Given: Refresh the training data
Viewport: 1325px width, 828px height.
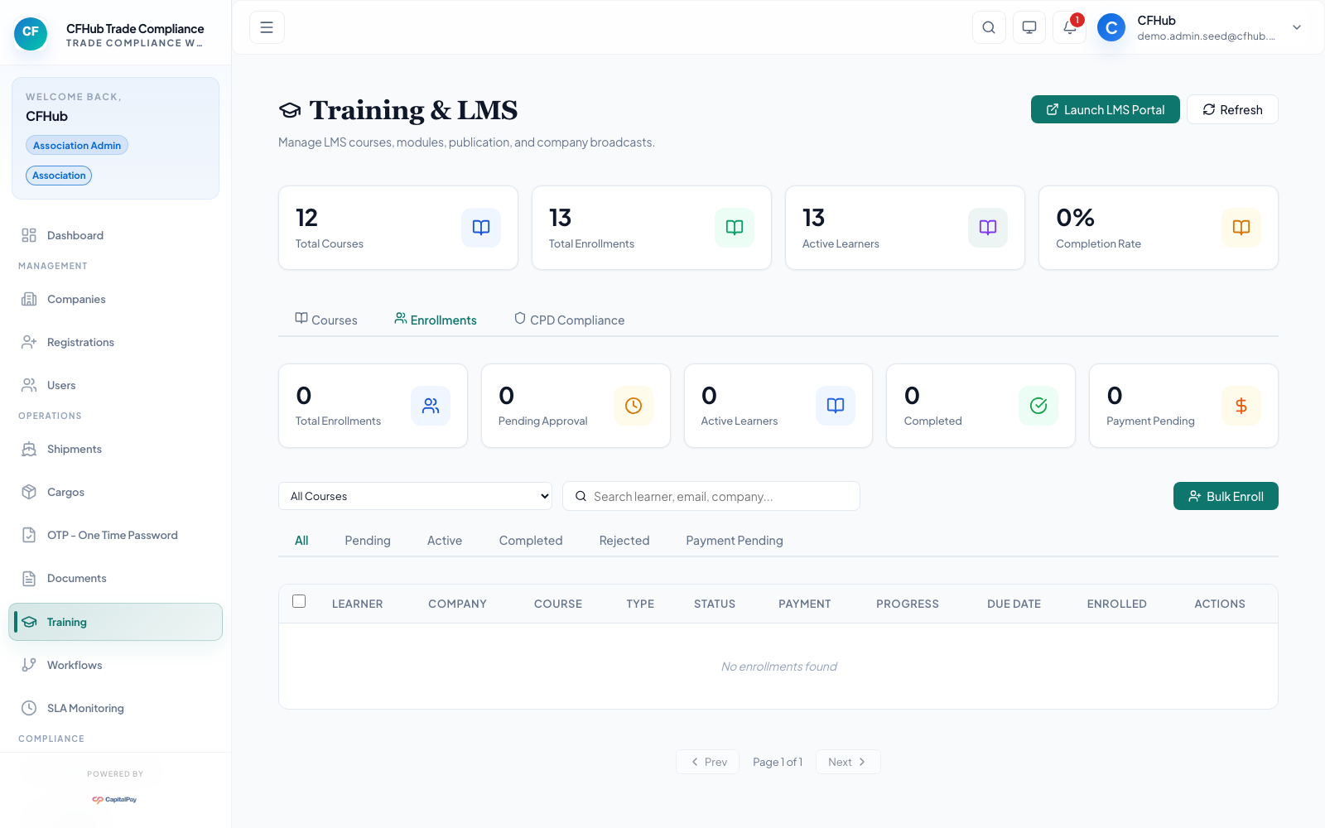Looking at the screenshot, I should 1231,109.
